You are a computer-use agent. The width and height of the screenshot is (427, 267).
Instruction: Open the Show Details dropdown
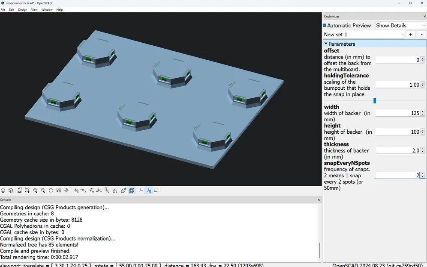(400, 25)
